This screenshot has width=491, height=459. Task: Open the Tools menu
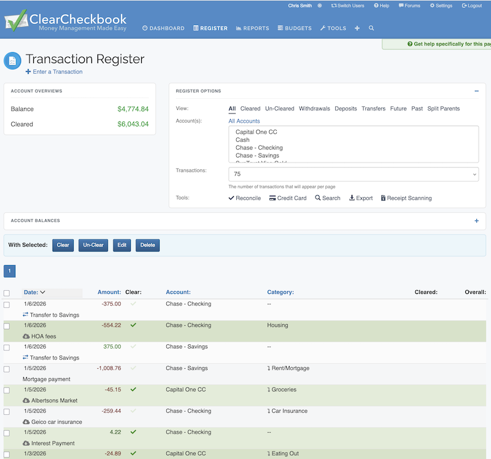(x=333, y=28)
